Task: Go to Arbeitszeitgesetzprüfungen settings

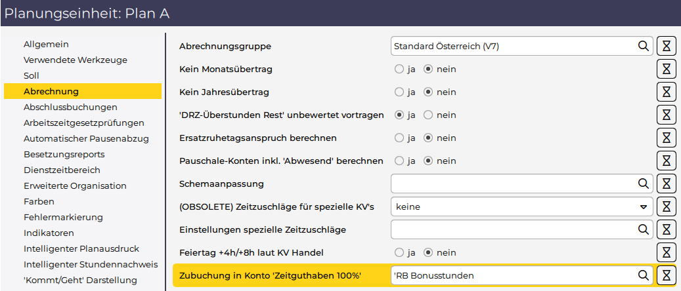Action: coord(83,123)
